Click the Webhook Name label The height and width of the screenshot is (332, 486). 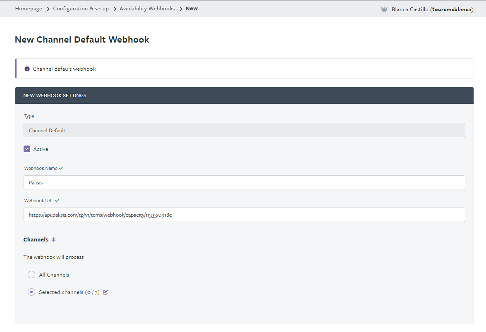41,168
